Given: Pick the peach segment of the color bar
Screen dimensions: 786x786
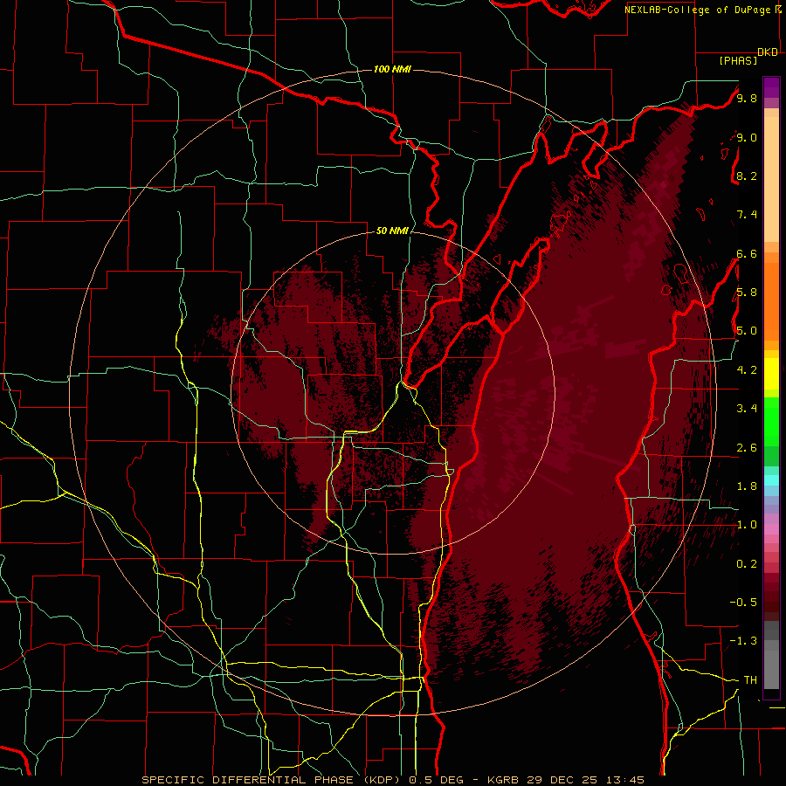Looking at the screenshot, I should (771, 181).
